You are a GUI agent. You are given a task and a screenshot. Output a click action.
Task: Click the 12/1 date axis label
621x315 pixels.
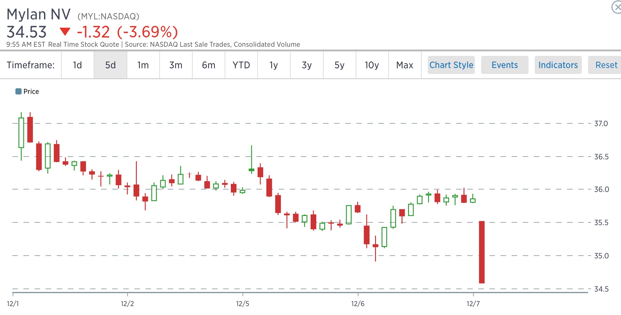(x=13, y=304)
